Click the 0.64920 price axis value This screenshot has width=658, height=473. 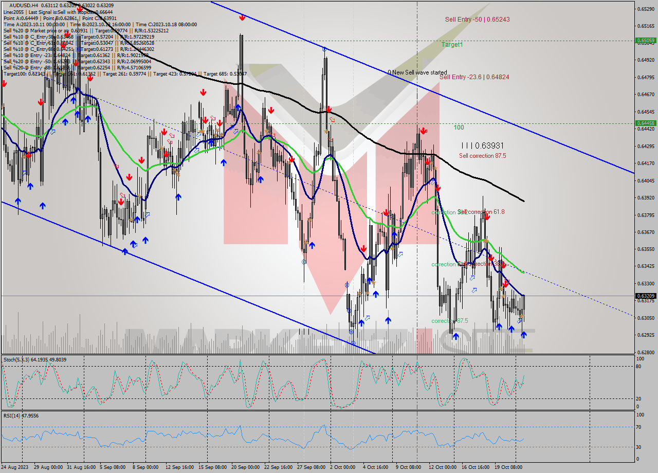(645, 60)
